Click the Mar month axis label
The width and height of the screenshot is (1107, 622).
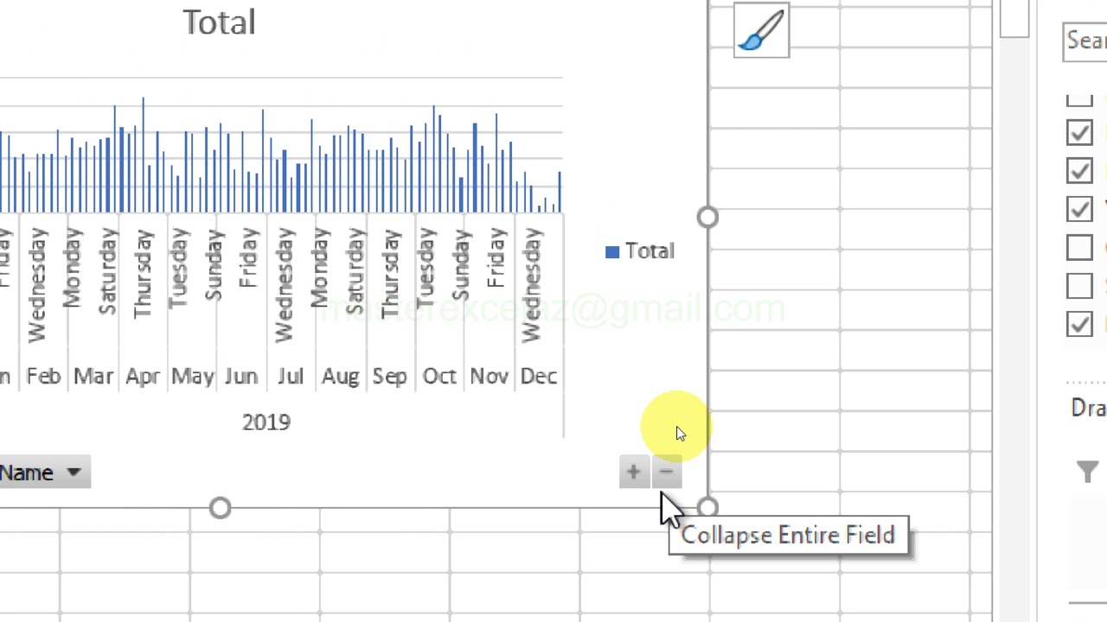(93, 377)
